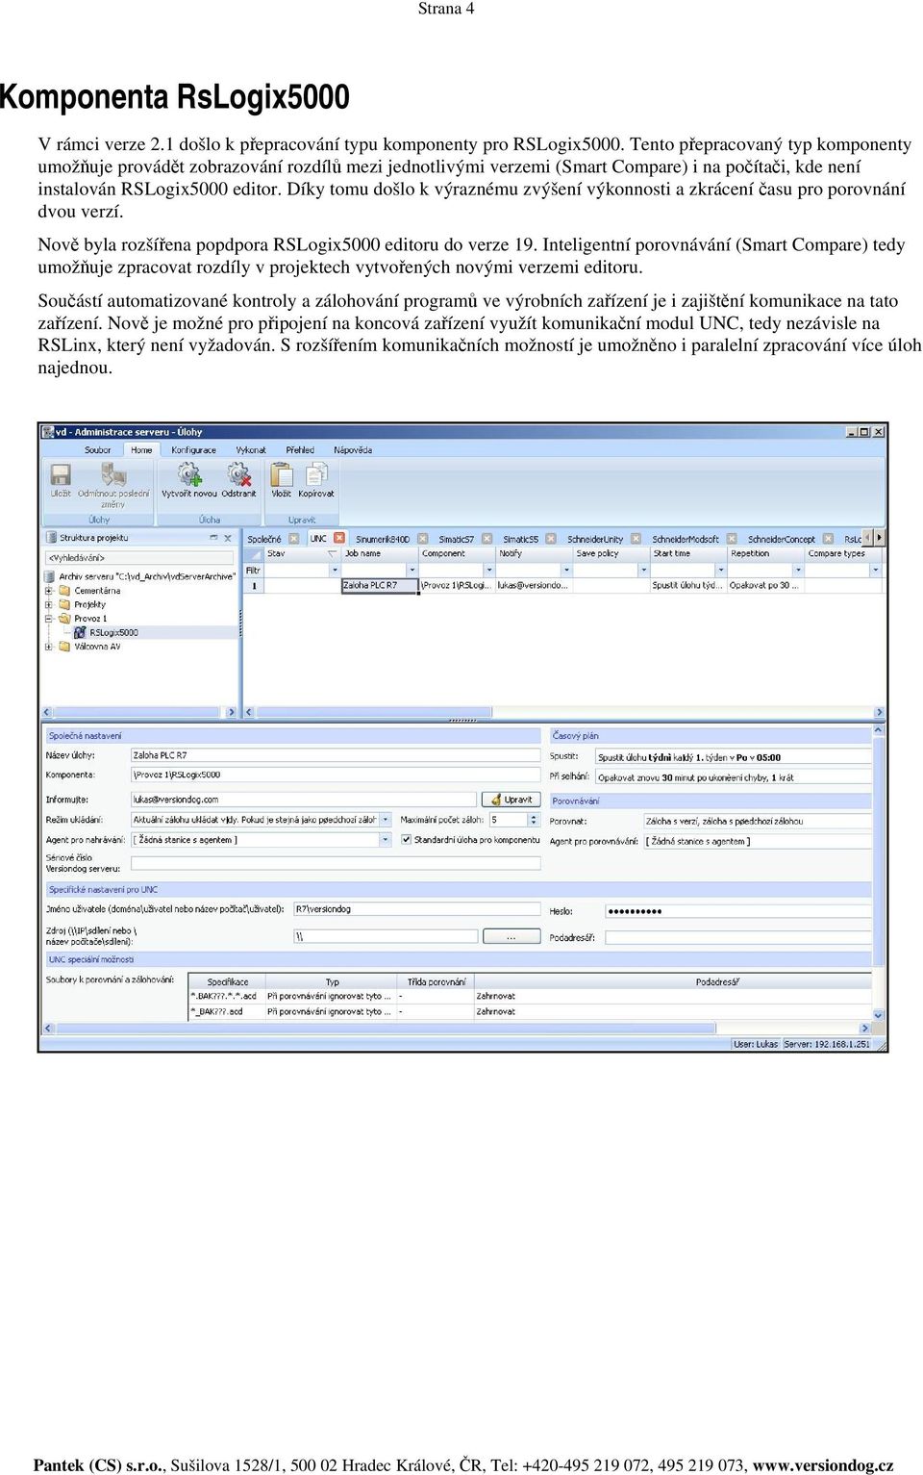923x1475 pixels.
Task: Close the Sinumerik840D tab via its X
Action: click(421, 539)
